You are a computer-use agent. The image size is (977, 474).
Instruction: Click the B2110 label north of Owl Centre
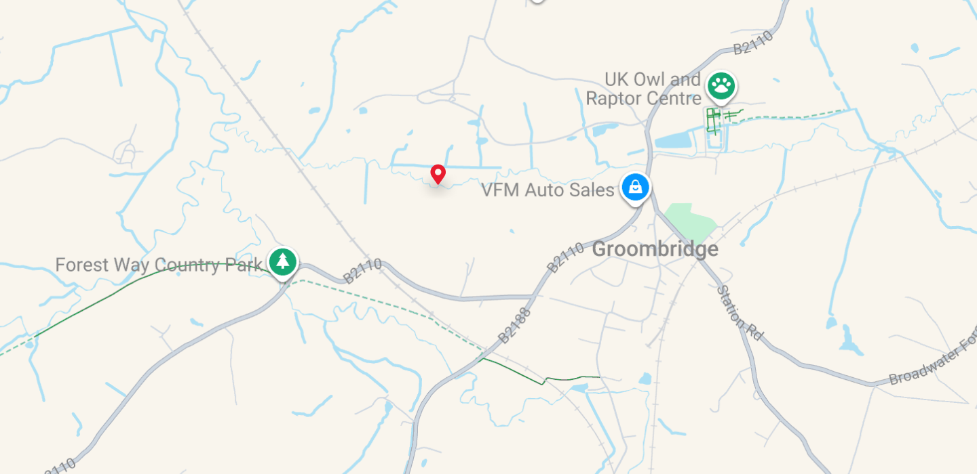754,41
